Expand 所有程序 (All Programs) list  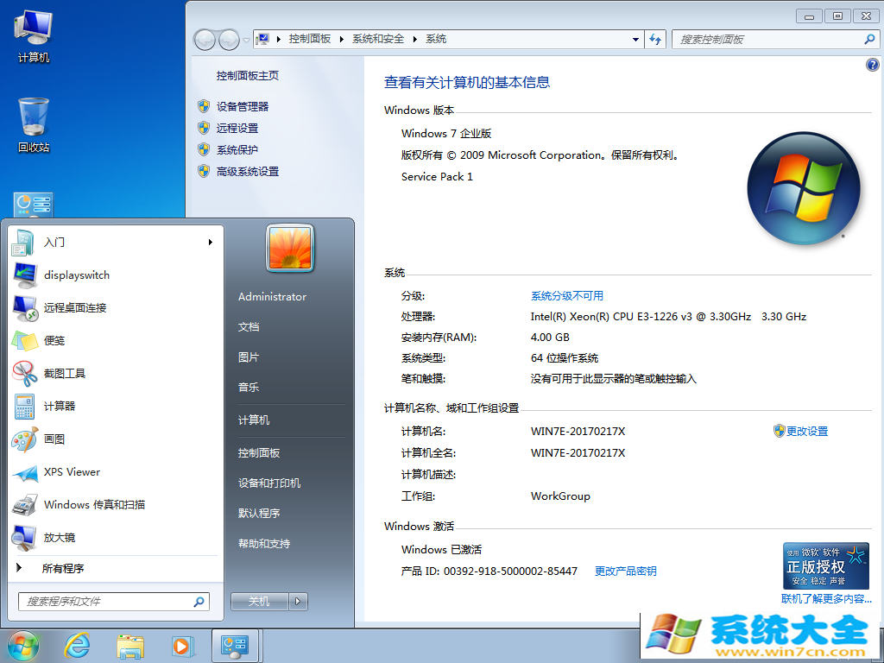point(62,568)
